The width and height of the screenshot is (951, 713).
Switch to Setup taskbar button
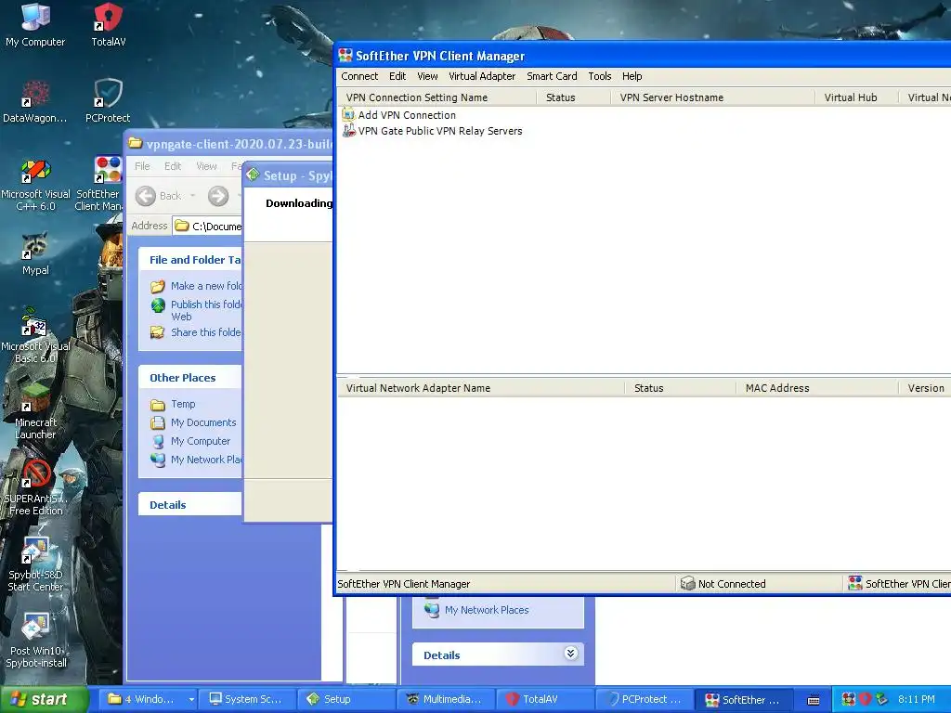coord(348,699)
